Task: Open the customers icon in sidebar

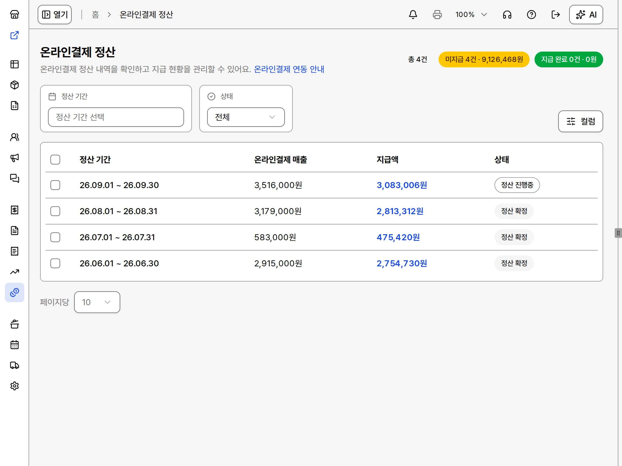Action: [x=15, y=137]
